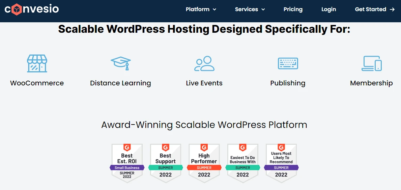
Task: Open the Platform menu
Action: (x=201, y=9)
